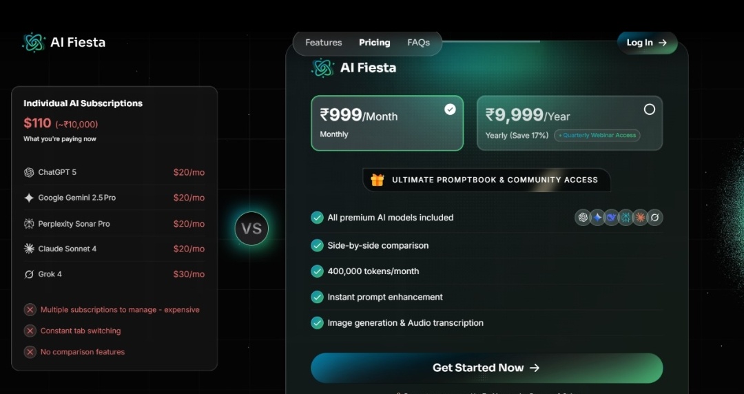
Task: Switch to the Pricing nav tab
Action: [x=374, y=43]
